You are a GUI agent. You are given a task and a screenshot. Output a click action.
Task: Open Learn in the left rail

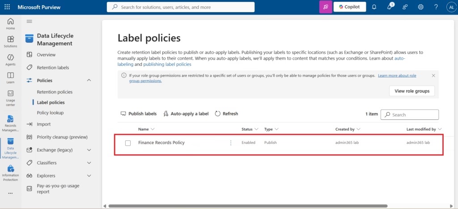[11, 78]
